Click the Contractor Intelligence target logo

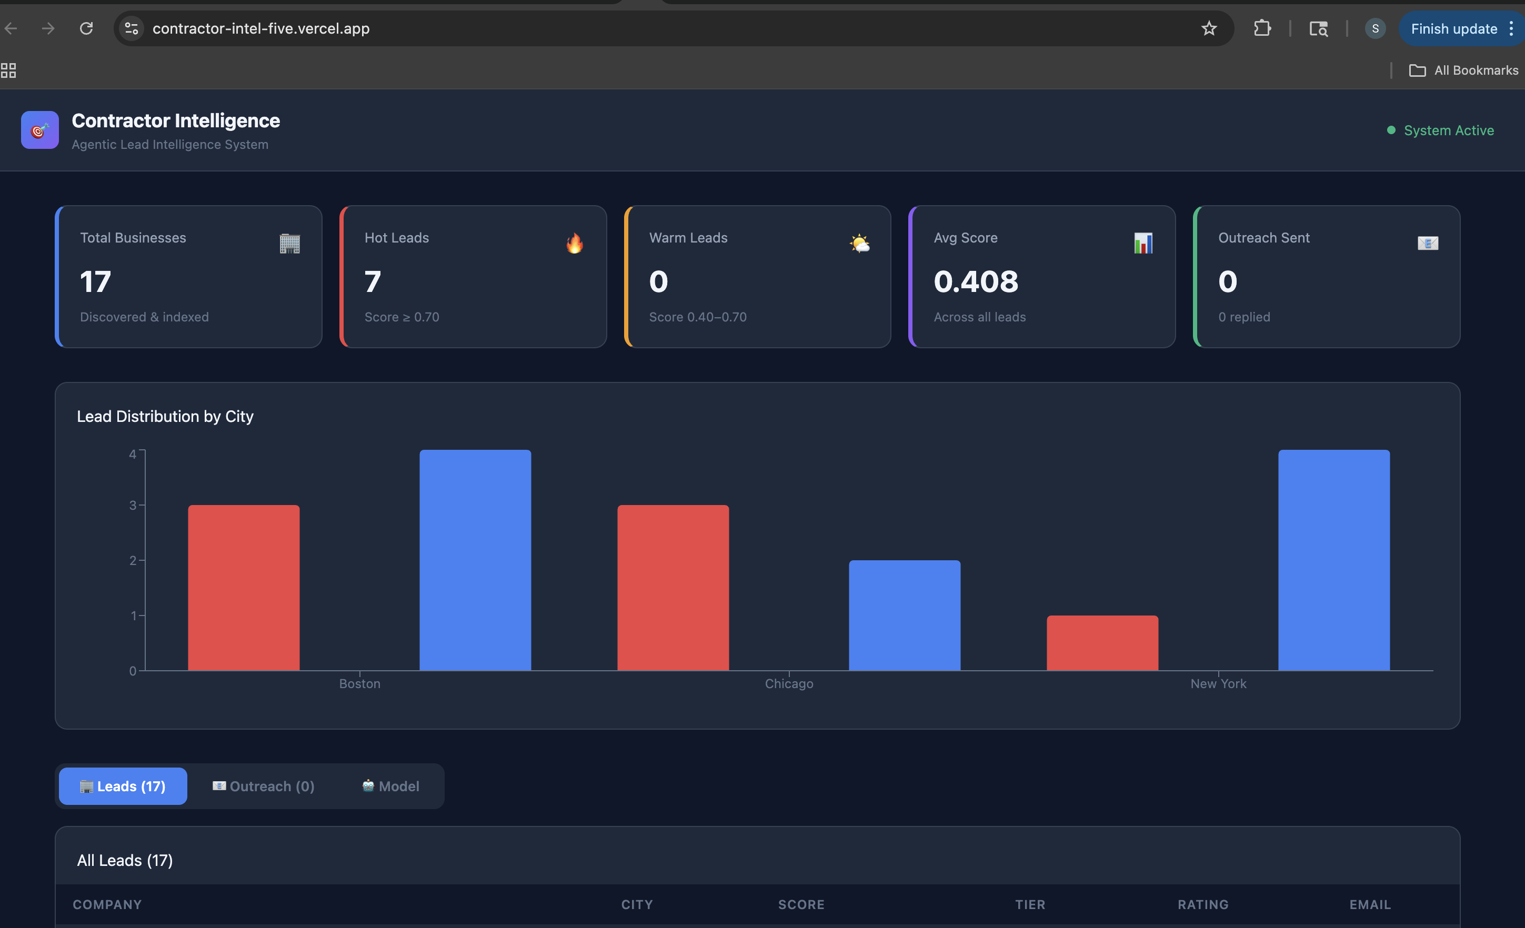(39, 130)
